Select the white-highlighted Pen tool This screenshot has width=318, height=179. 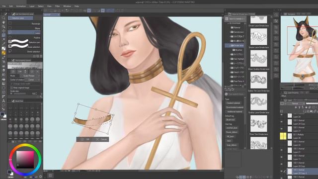click(3, 49)
